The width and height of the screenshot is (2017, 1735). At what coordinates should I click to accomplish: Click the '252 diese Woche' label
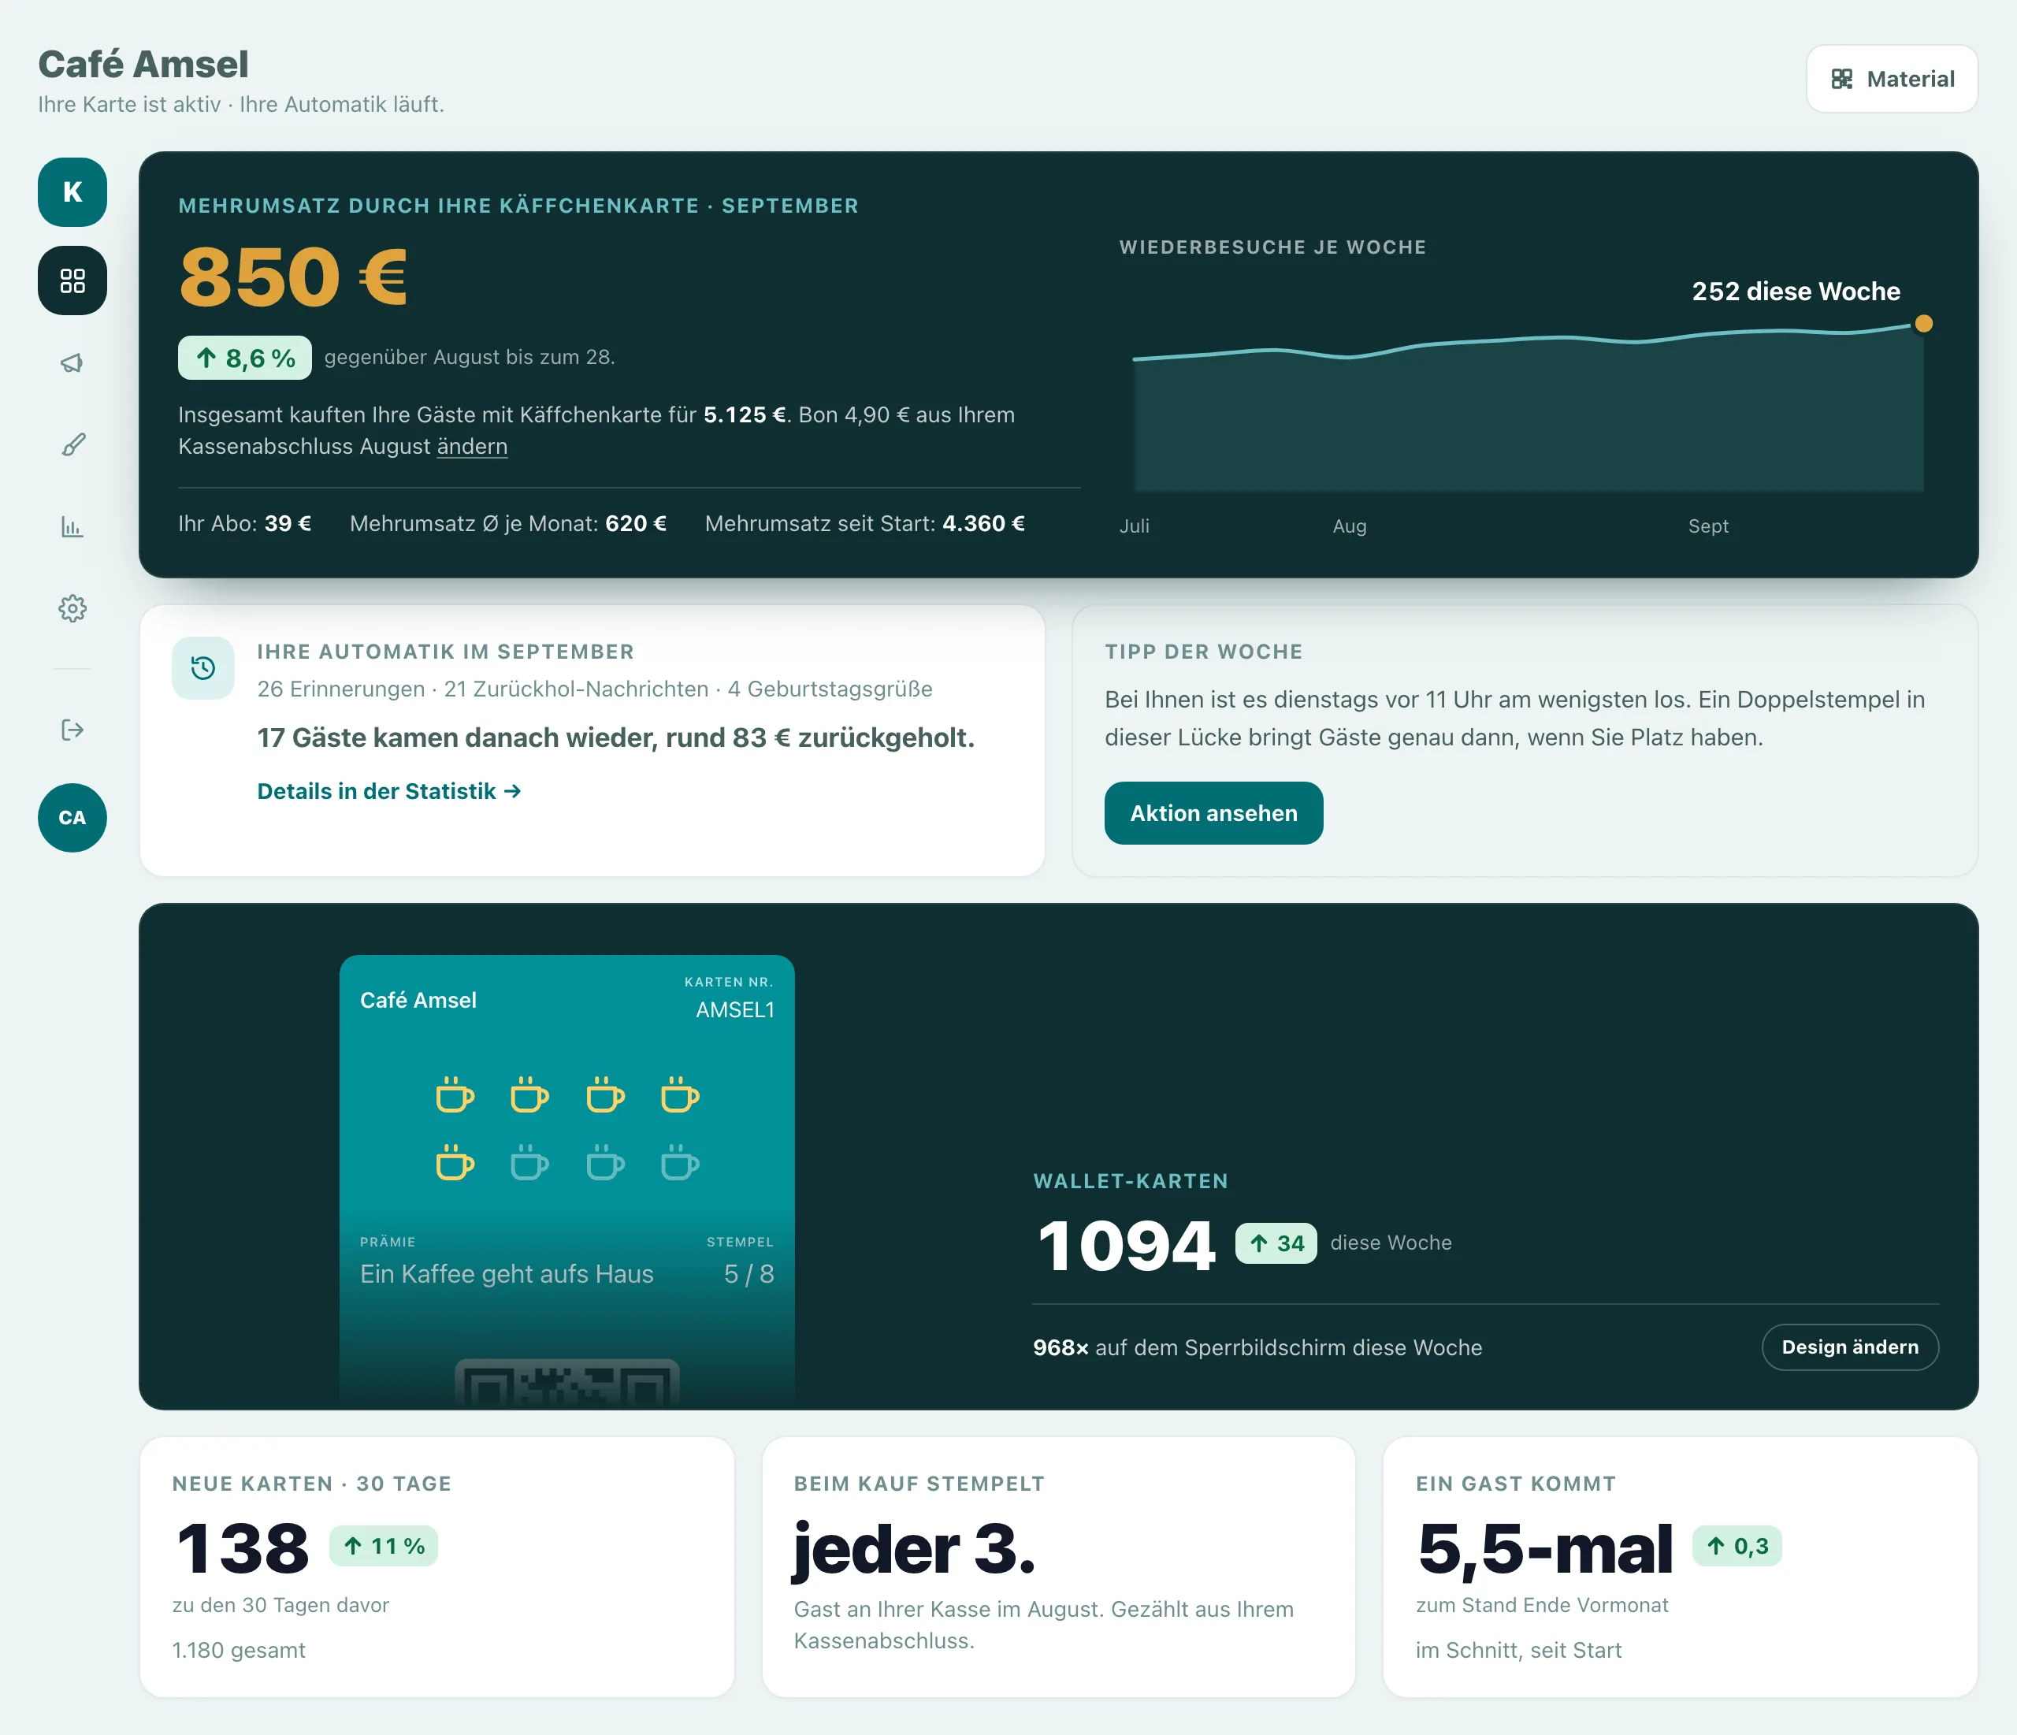pos(1796,291)
